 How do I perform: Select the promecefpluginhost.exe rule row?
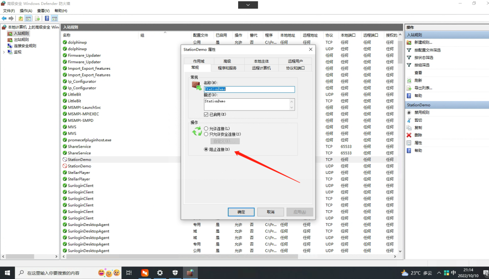(x=90, y=140)
